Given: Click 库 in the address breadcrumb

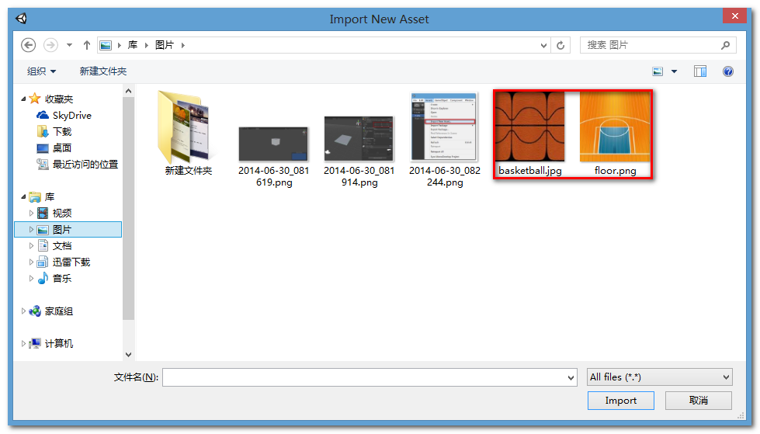Looking at the screenshot, I should coord(133,45).
